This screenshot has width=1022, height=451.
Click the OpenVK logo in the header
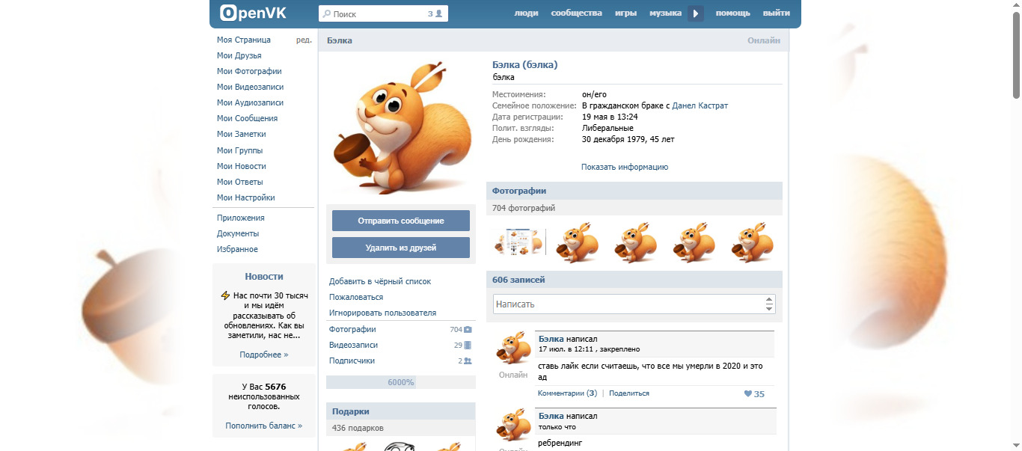tap(253, 13)
